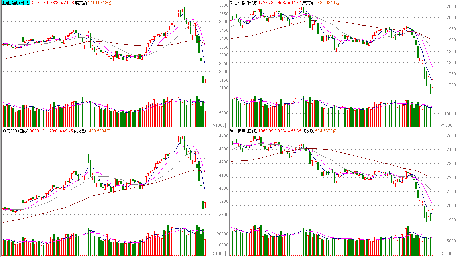Screen dimensions: 457x257
Task: Select the 上证指数 (日线) chart title
Action: point(16,3)
